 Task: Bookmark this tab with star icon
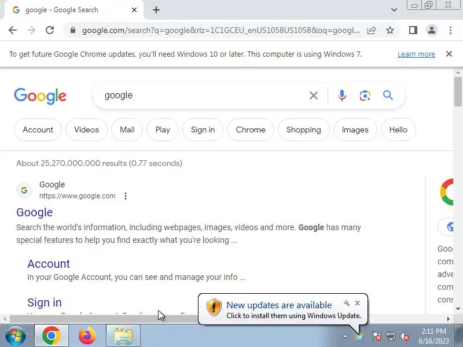[390, 30]
